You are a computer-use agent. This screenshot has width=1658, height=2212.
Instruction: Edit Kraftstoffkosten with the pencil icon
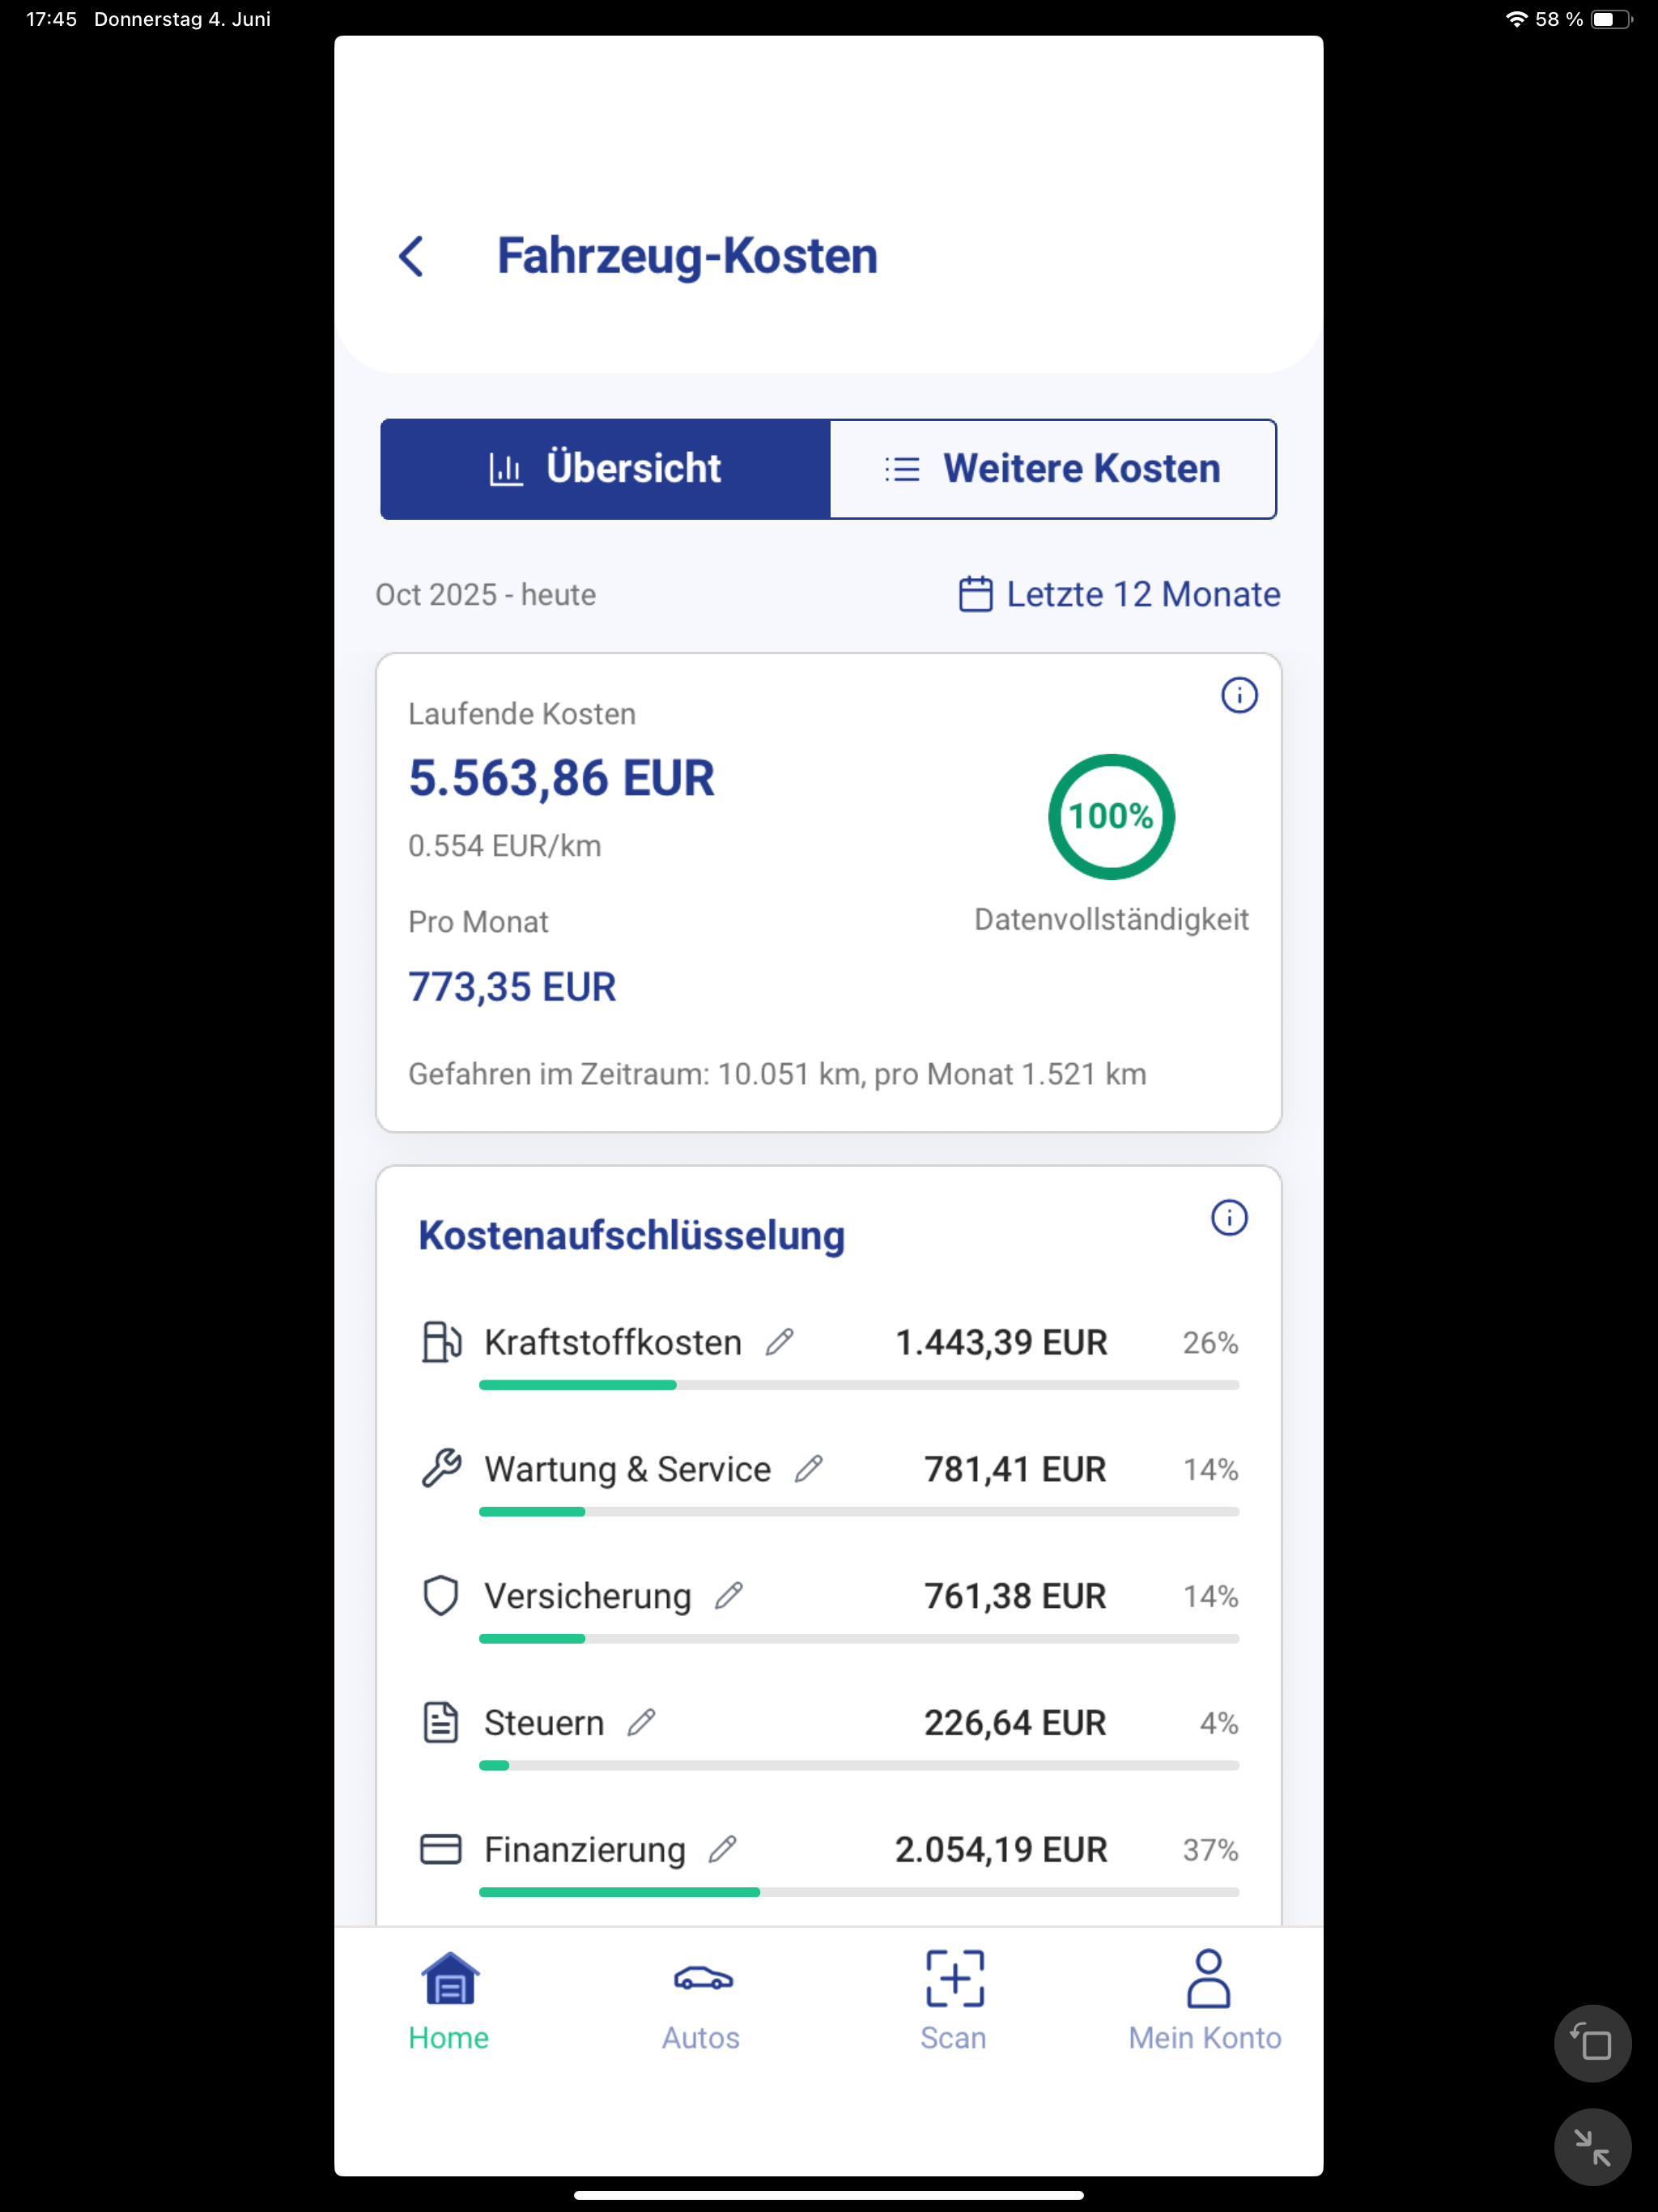pos(780,1342)
